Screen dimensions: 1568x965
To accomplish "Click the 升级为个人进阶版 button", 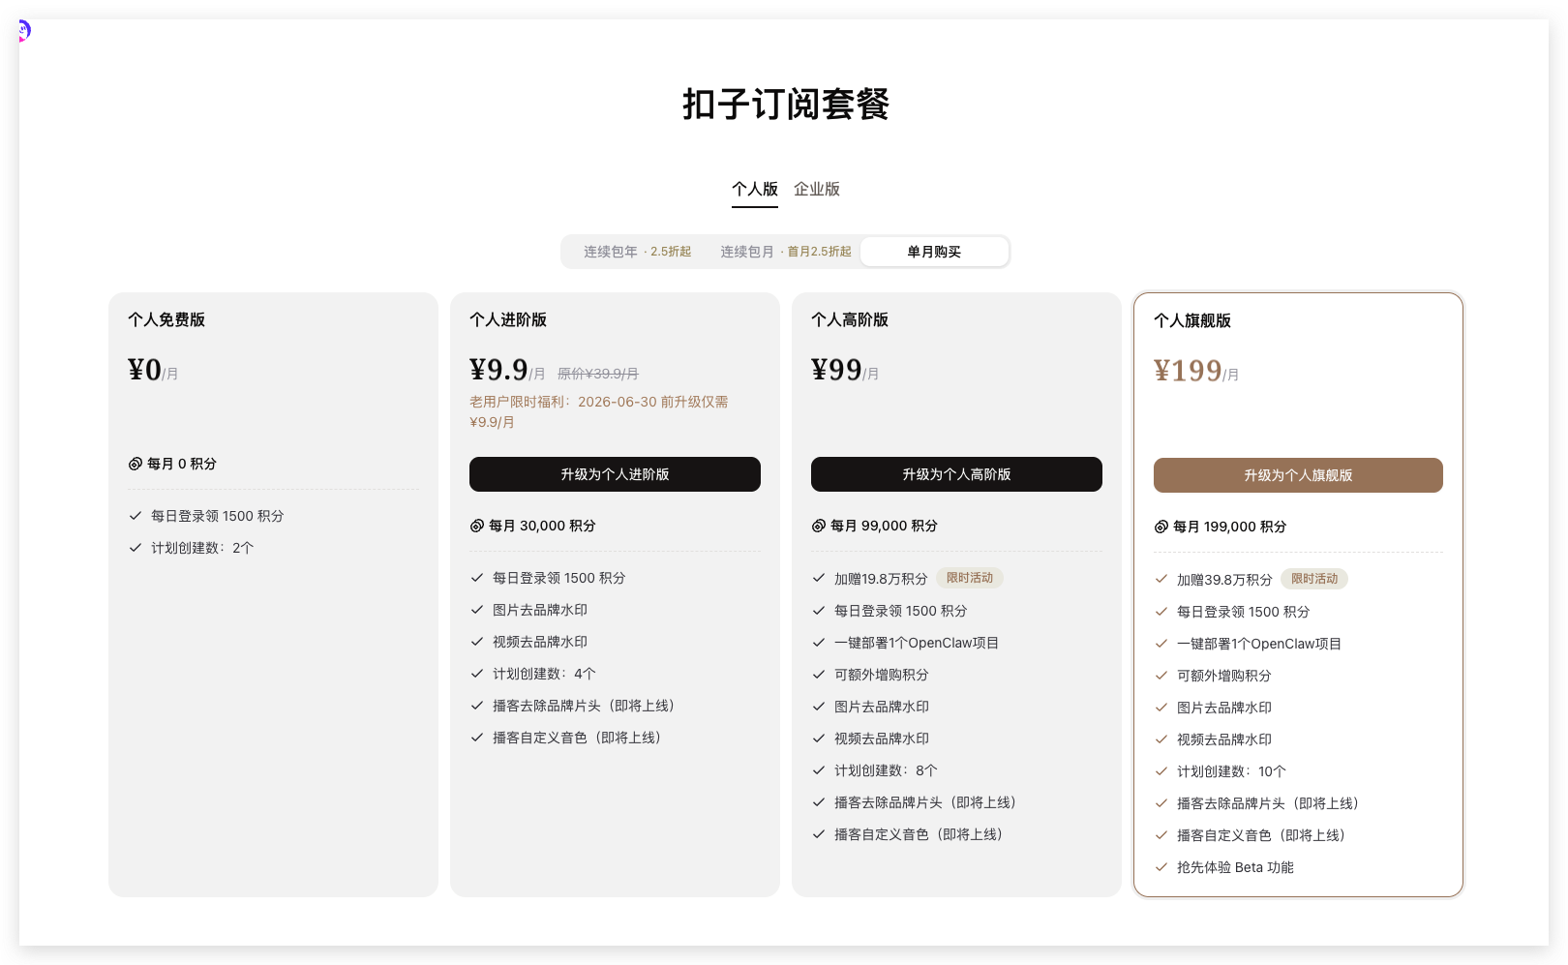I will tap(615, 474).
